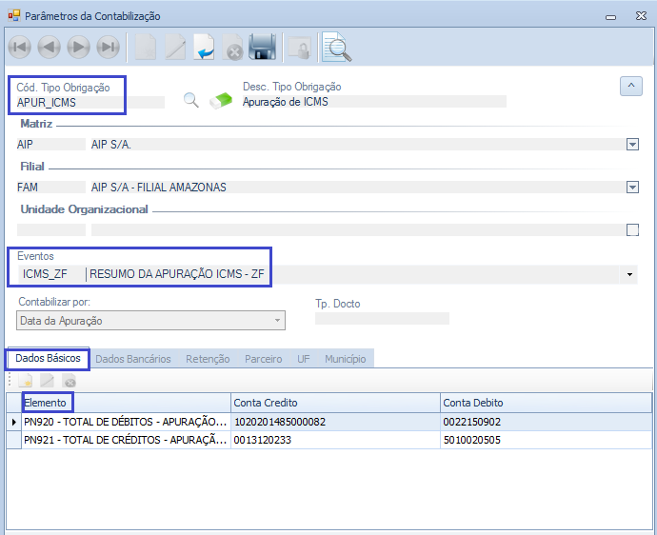
Task: Open the search document magnifier icon
Action: click(336, 47)
